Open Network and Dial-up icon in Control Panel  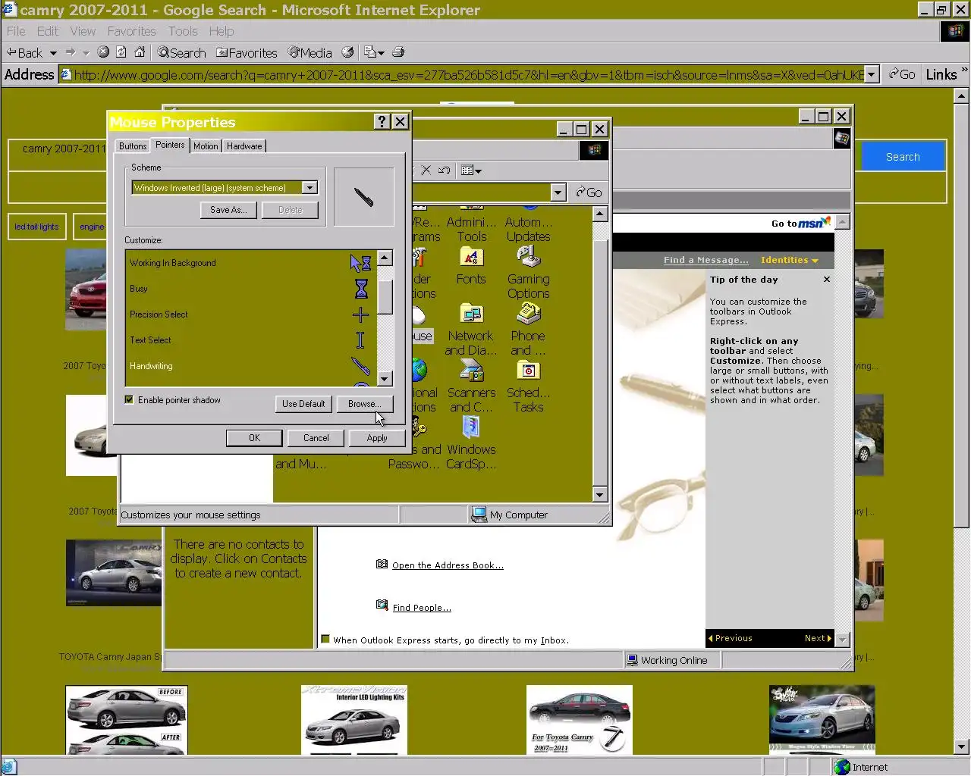point(471,330)
